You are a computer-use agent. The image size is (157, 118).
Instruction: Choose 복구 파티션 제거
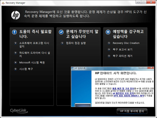coord(122,56)
